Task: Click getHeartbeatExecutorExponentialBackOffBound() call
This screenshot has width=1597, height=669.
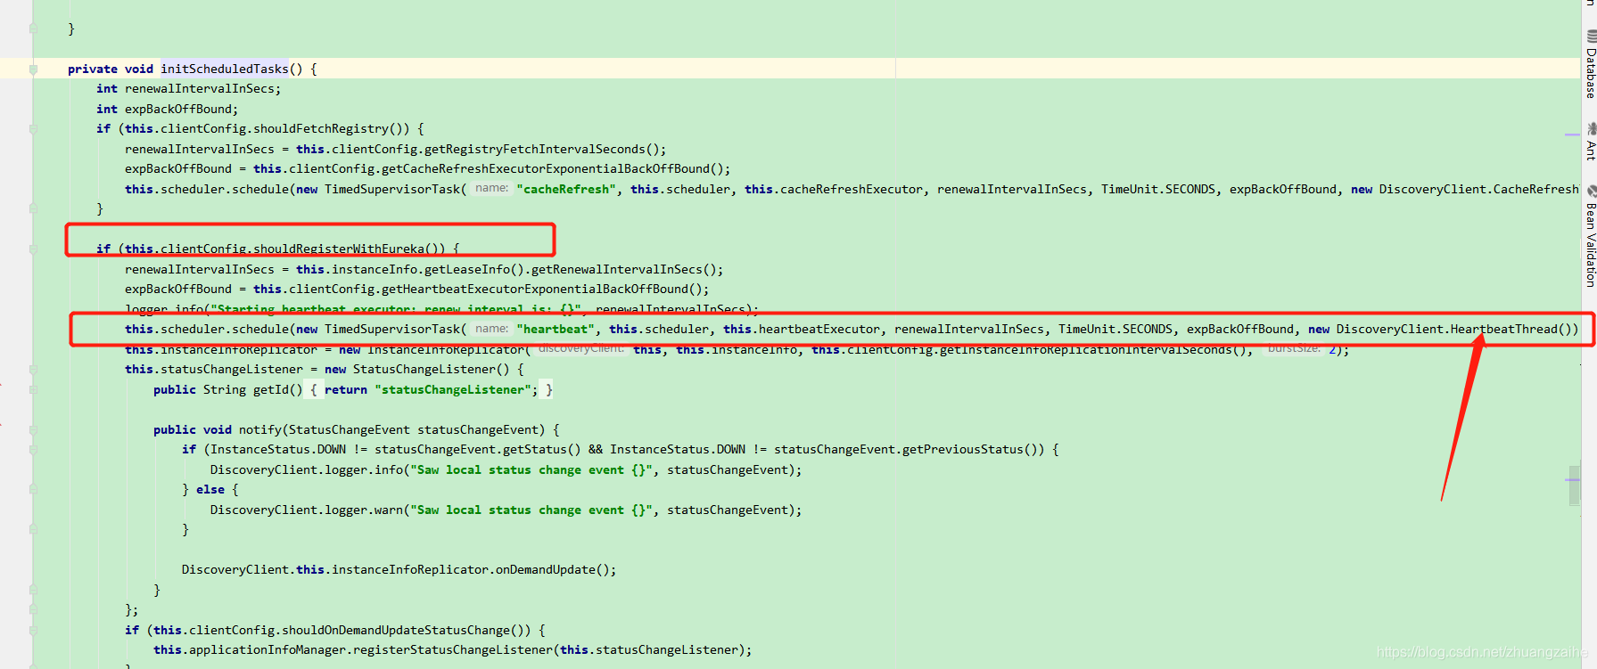Action: click(x=542, y=289)
